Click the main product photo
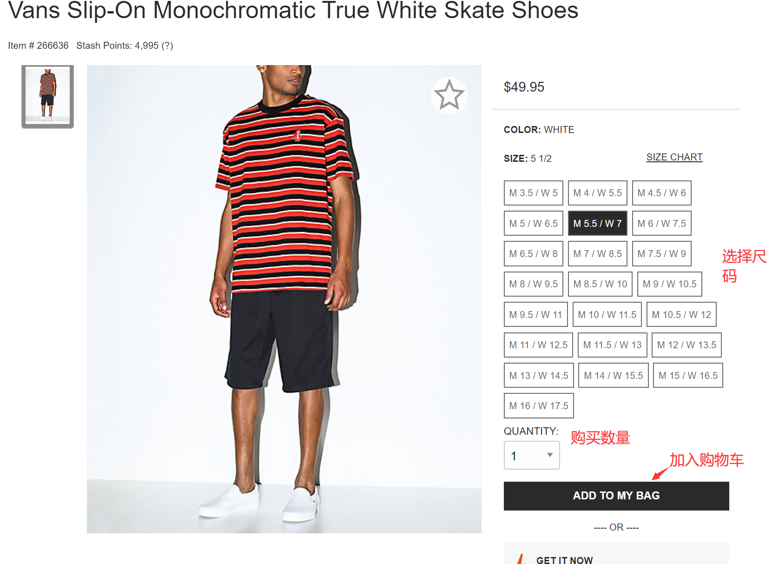This screenshot has height=564, width=779. (x=284, y=299)
